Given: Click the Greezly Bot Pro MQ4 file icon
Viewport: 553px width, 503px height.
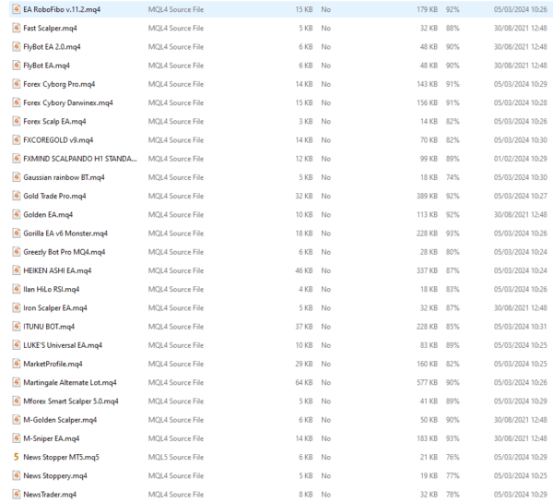Looking at the screenshot, I should click(x=17, y=252).
